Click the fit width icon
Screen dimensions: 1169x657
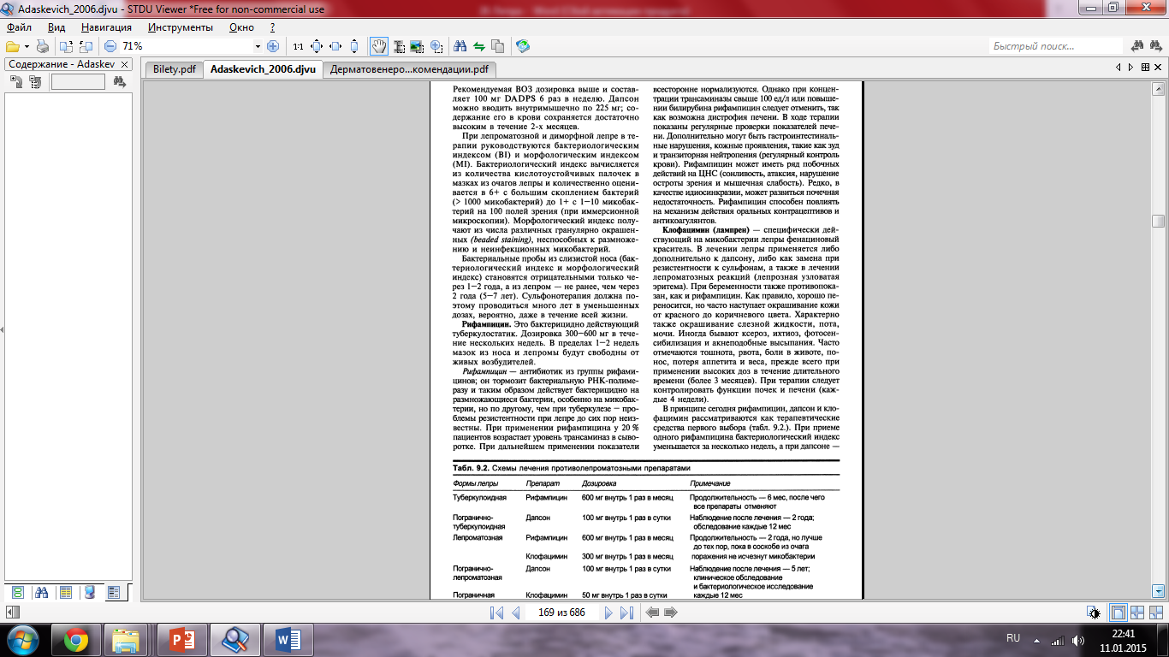click(x=335, y=46)
